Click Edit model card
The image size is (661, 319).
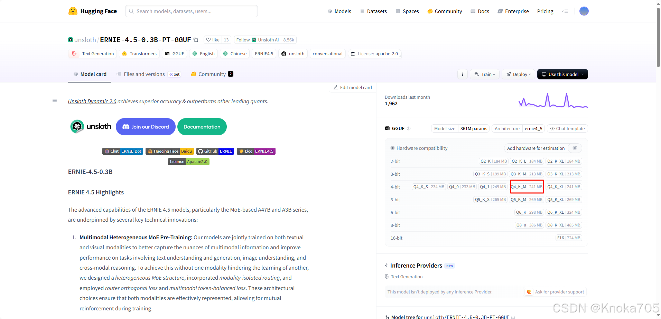tap(353, 87)
